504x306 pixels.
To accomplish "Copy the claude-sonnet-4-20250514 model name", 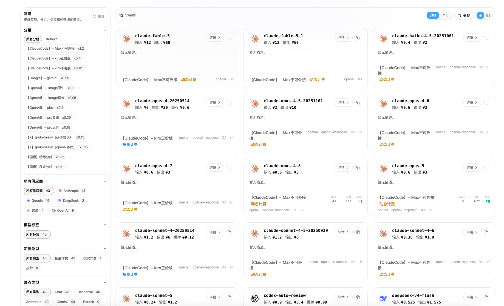I will 230,232.
